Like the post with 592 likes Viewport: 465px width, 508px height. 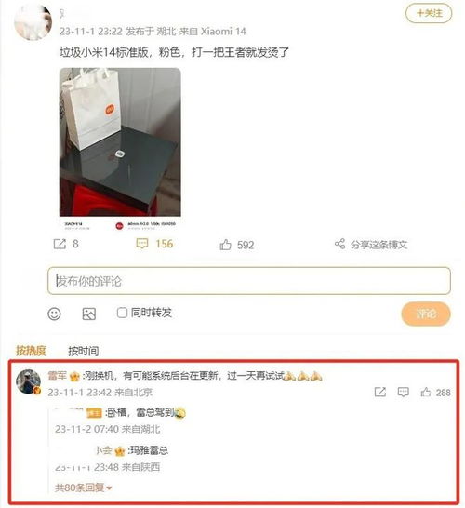pyautogui.click(x=225, y=245)
